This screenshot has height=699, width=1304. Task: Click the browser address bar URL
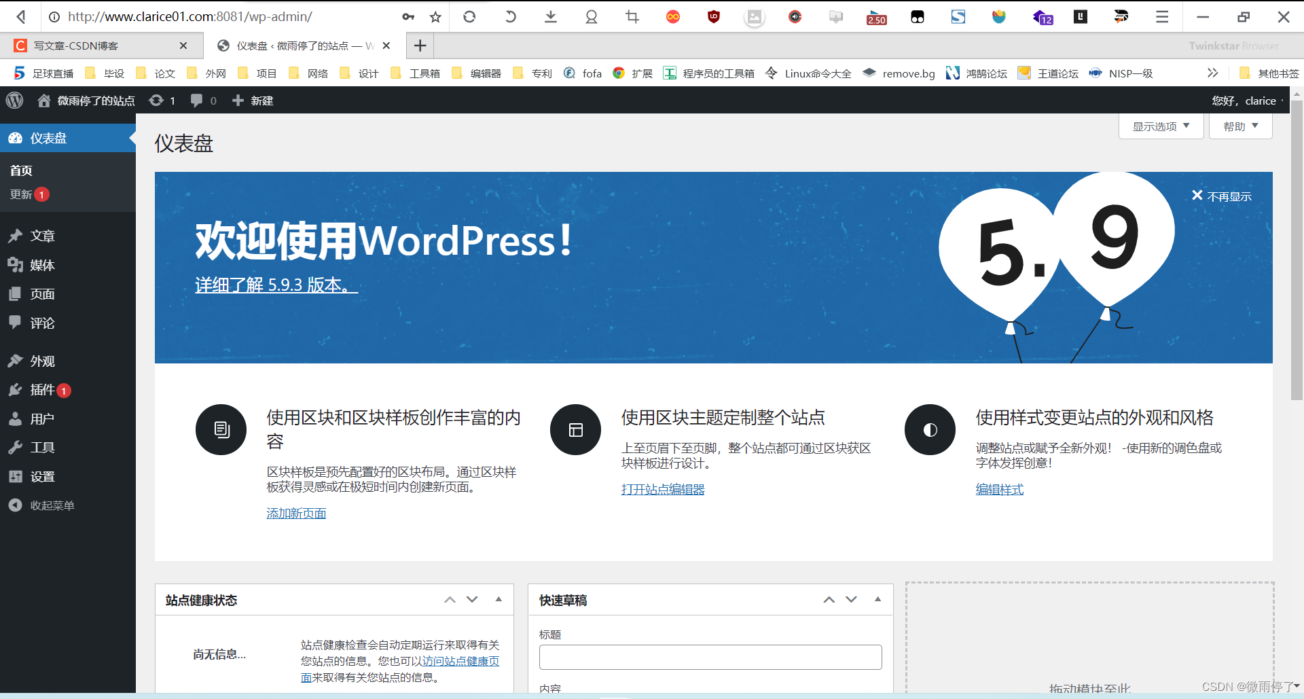coord(190,16)
